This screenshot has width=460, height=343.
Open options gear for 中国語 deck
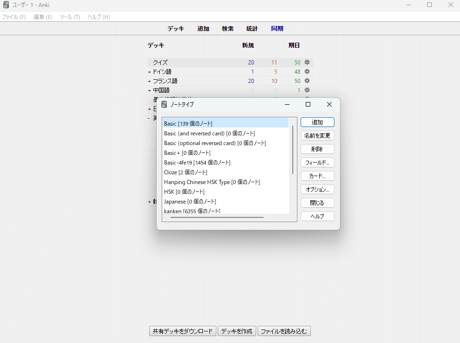click(x=307, y=90)
